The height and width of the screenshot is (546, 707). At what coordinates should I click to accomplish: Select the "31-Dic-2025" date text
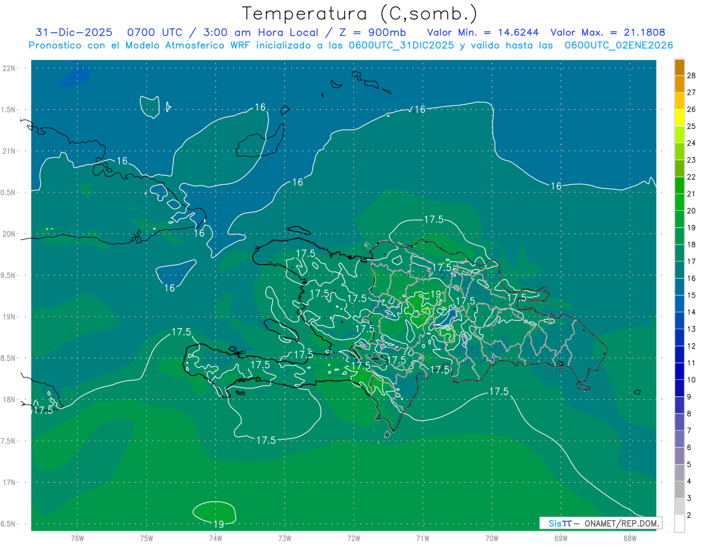pyautogui.click(x=74, y=32)
